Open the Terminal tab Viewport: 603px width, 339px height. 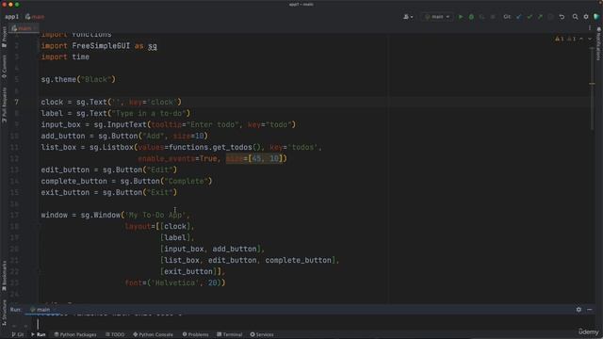[x=230, y=334]
